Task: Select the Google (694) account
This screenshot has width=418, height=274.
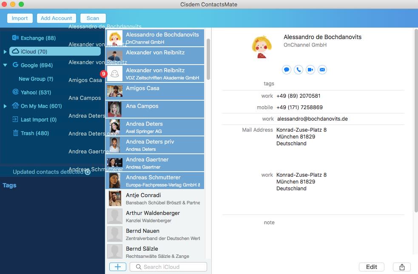Action: coord(37,65)
